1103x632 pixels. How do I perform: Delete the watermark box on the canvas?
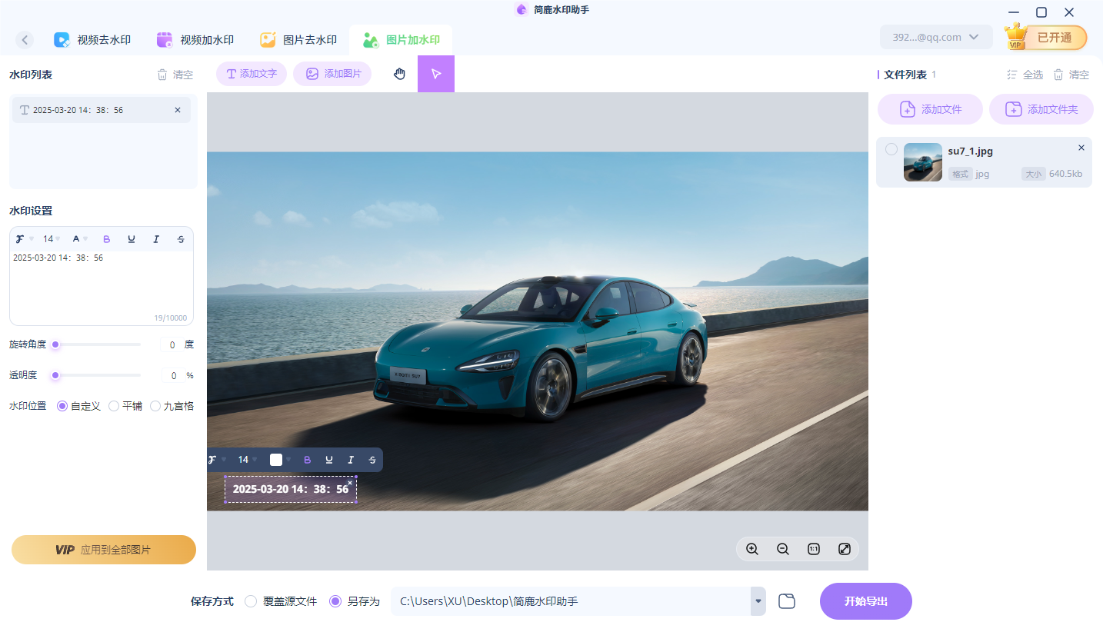pos(350,483)
